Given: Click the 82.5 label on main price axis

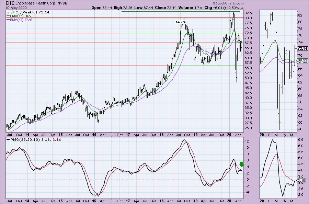Looking at the screenshot, I should pos(248,13).
